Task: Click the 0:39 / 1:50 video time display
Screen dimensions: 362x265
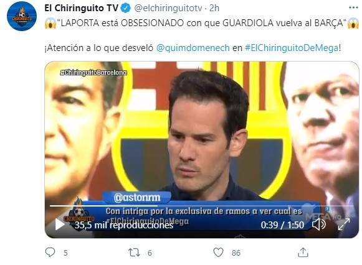Action: [x=282, y=225]
